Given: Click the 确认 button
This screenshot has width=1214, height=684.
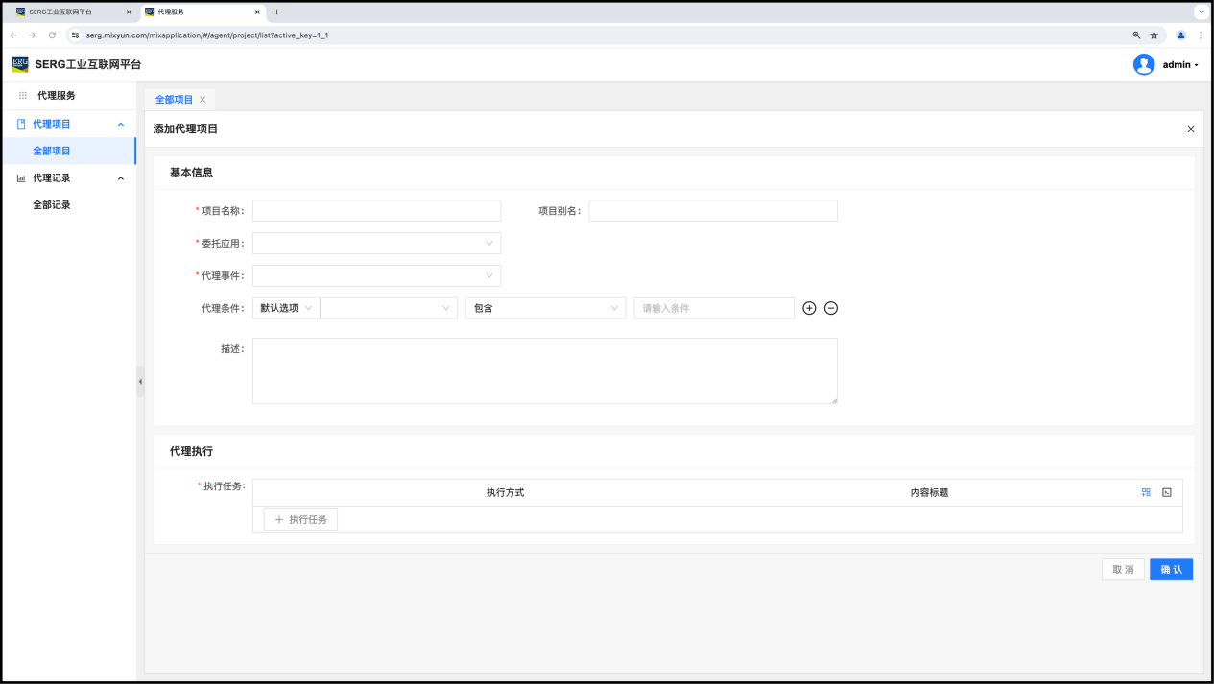Looking at the screenshot, I should coord(1171,570).
